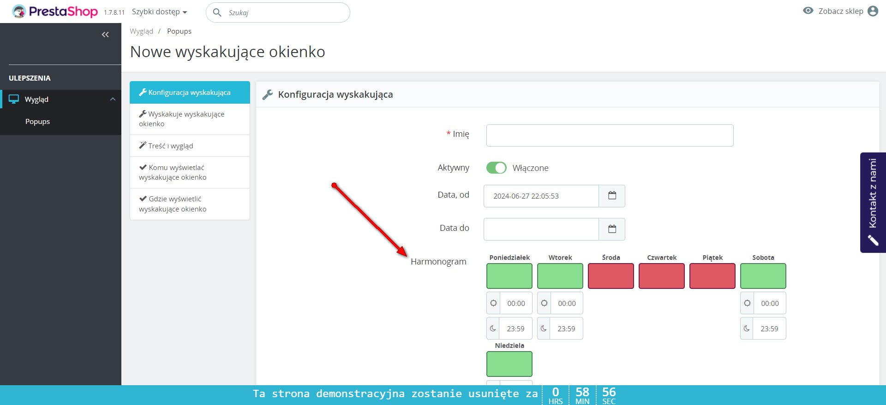The width and height of the screenshot is (886, 405).
Task: Click the Data, od date field
Action: [x=541, y=196]
